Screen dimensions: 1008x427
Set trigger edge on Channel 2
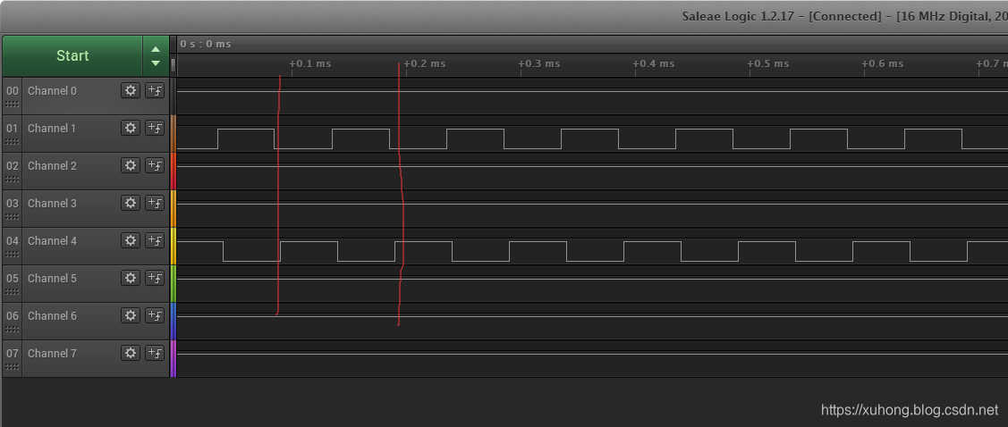(x=154, y=165)
